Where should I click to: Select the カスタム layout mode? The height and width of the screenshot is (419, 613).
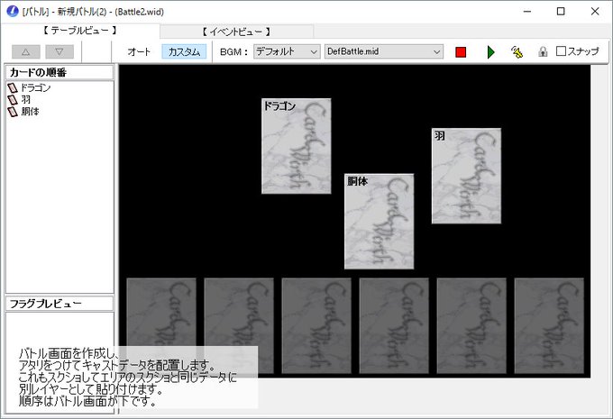pyautogui.click(x=184, y=51)
